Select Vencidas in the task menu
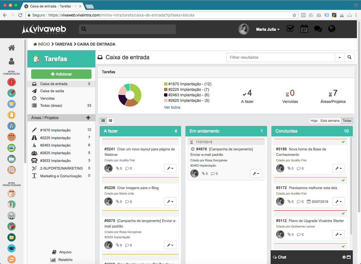Viewport: 361px width, 264px height. point(47,98)
